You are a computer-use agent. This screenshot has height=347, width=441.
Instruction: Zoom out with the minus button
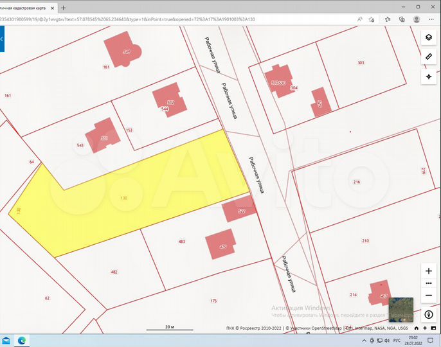(428, 295)
